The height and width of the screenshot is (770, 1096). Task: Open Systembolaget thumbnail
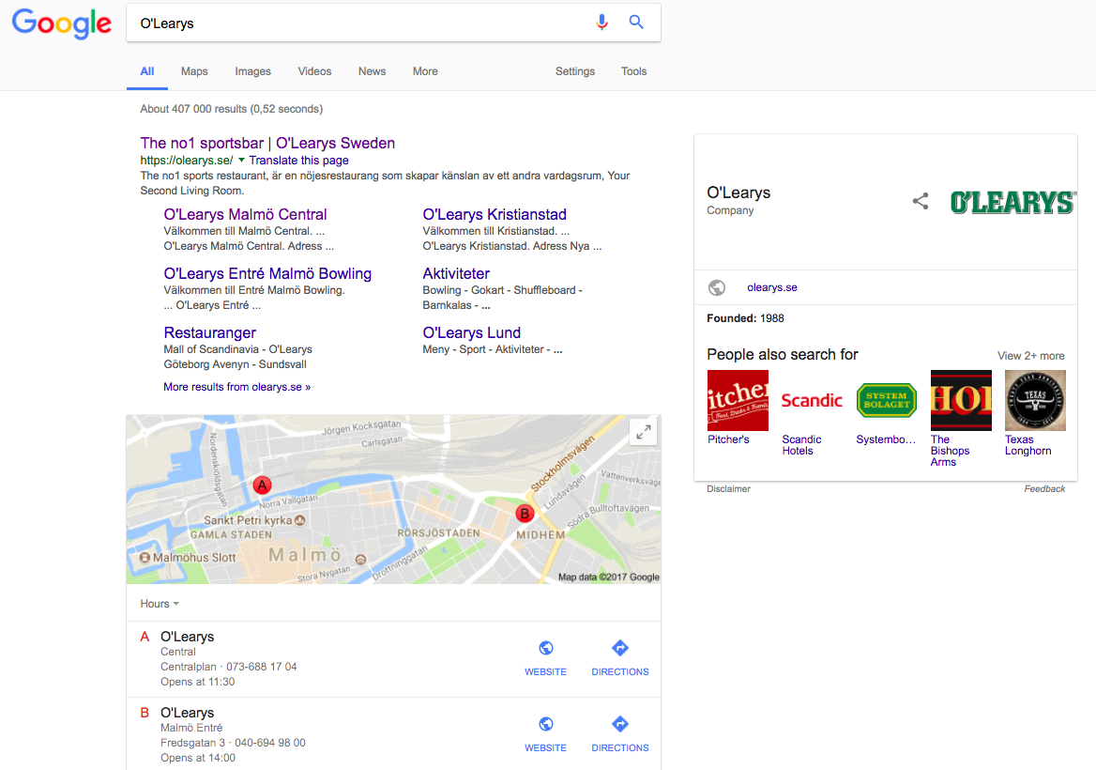click(x=887, y=400)
